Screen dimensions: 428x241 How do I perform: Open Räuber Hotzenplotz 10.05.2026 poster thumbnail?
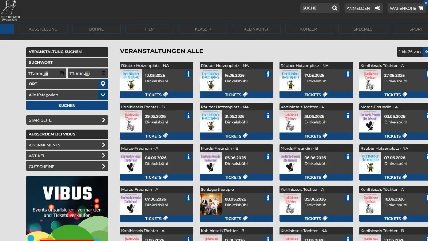click(x=131, y=80)
